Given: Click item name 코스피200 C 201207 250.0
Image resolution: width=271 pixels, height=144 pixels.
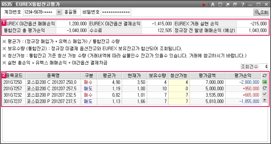Looking at the screenshot, I should 54,82.
